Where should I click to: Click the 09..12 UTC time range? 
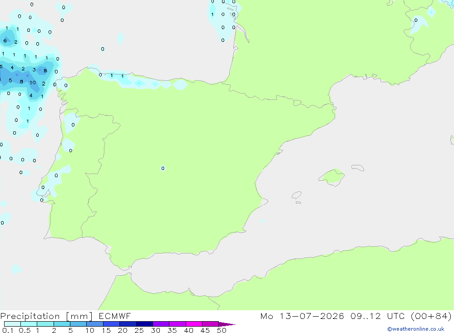click(379, 316)
